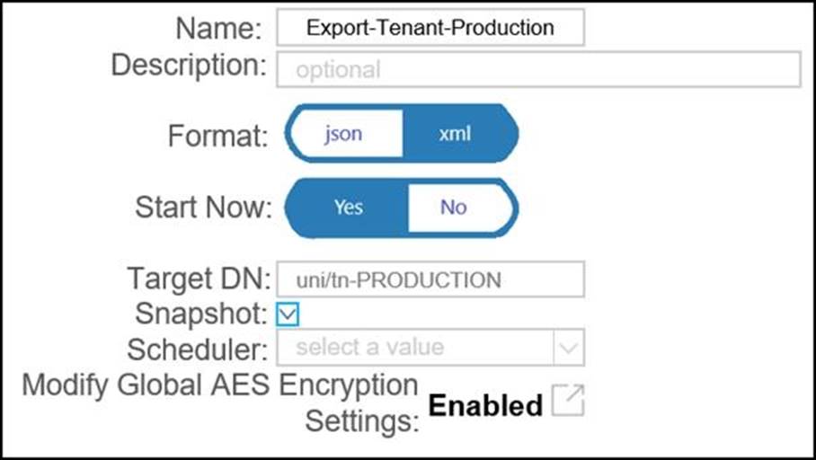The width and height of the screenshot is (816, 460).
Task: Click the Scheduler dropdown arrow
Action: [x=568, y=347]
